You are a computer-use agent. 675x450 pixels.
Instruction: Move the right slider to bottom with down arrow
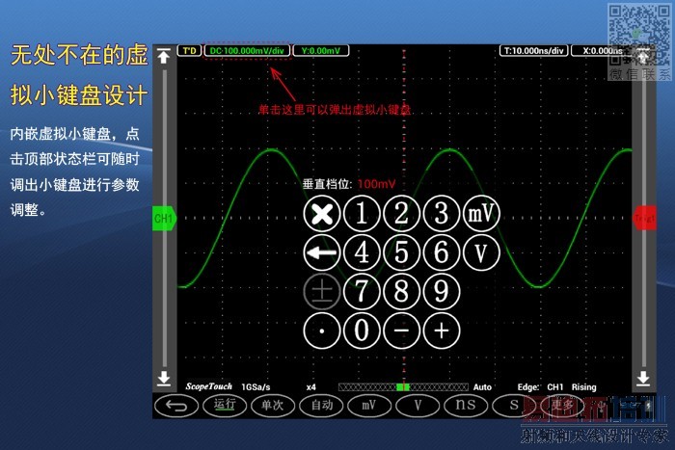point(643,378)
